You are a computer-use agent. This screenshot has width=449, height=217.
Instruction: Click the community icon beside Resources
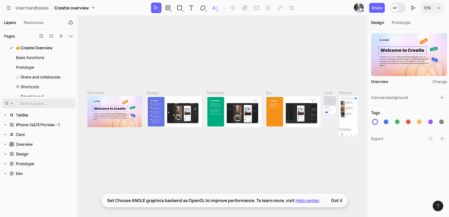71,22
